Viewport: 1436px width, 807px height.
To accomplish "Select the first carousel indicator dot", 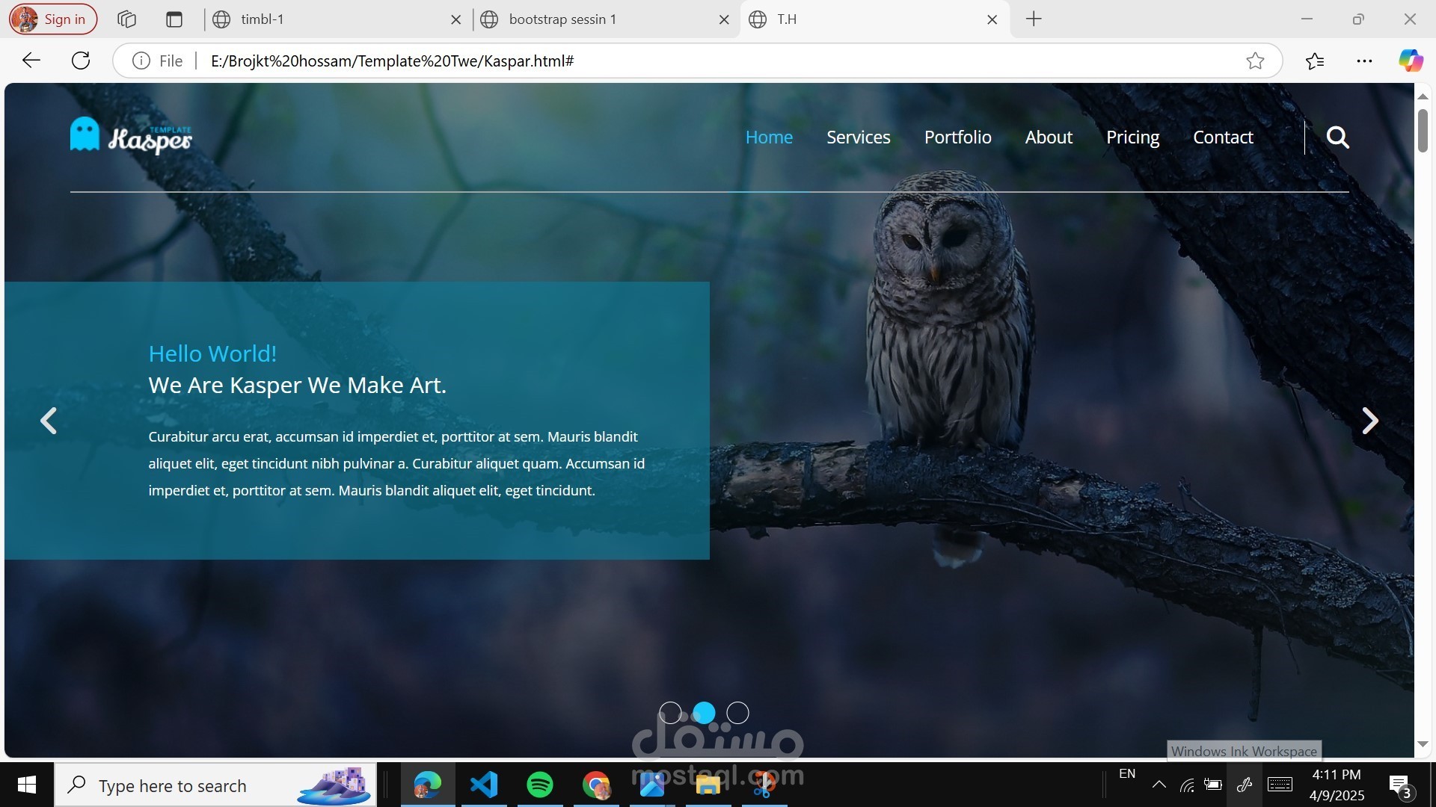I will (x=670, y=713).
